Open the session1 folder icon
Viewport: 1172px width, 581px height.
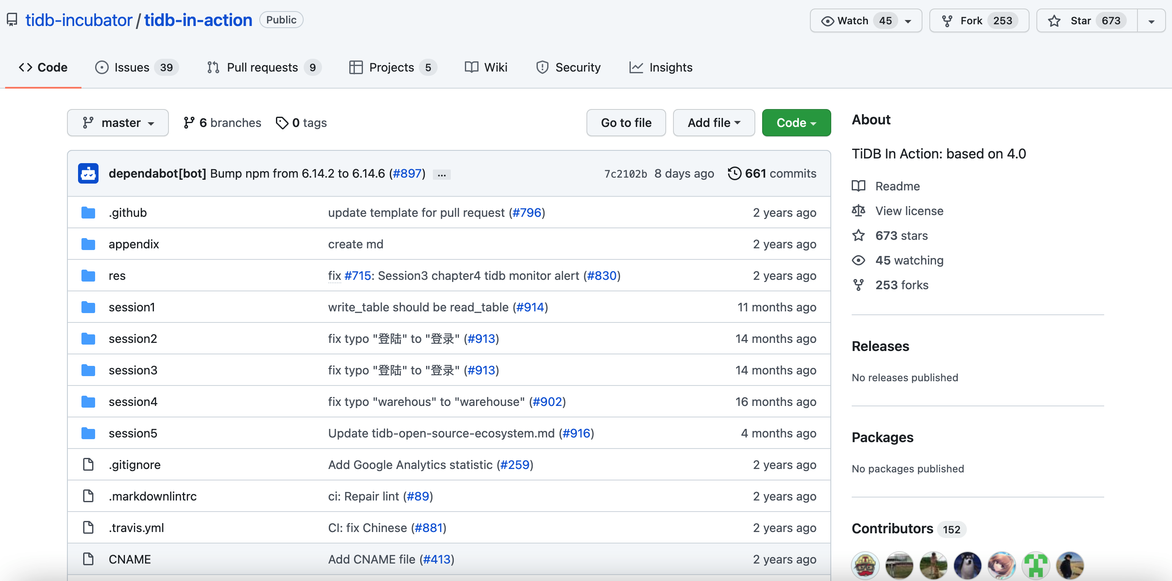[88, 308]
